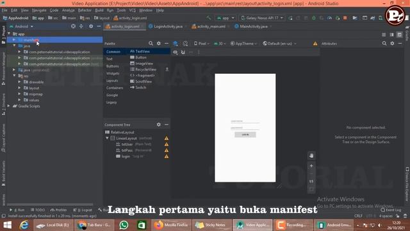Click the Select Design Surface layers icon
The image size is (410, 231).
point(176,44)
